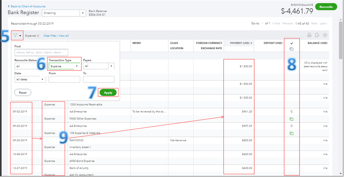The width and height of the screenshot is (344, 177).
Task: Click the MEMO column header
Action: pyautogui.click(x=137, y=43)
